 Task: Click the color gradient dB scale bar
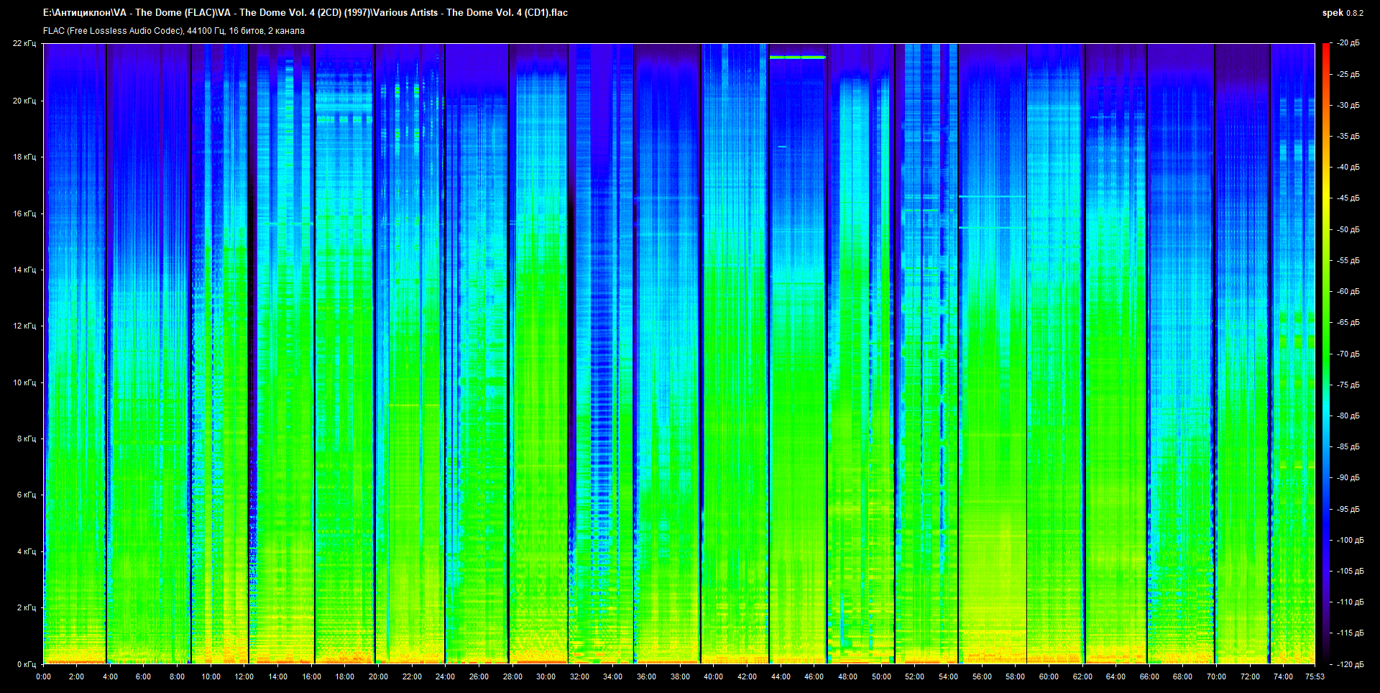click(x=1325, y=352)
